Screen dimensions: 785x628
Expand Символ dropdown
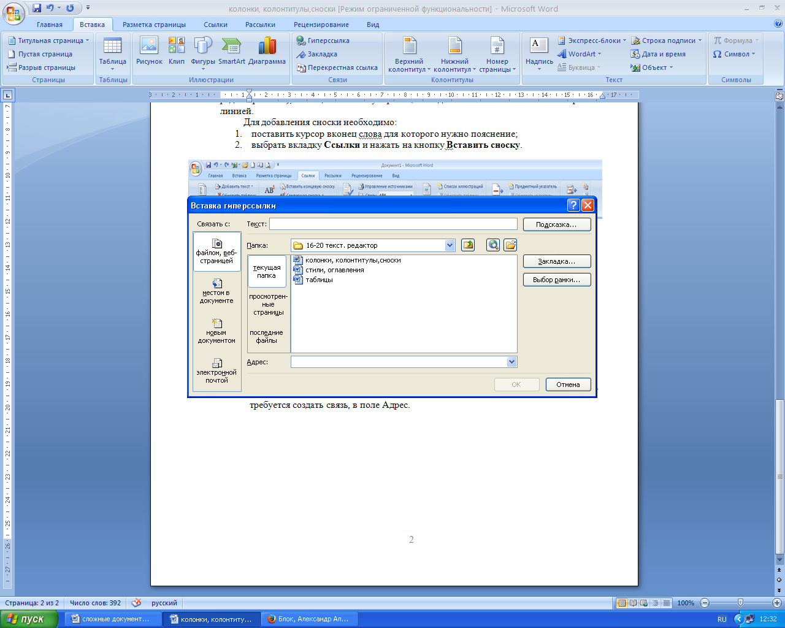click(754, 54)
